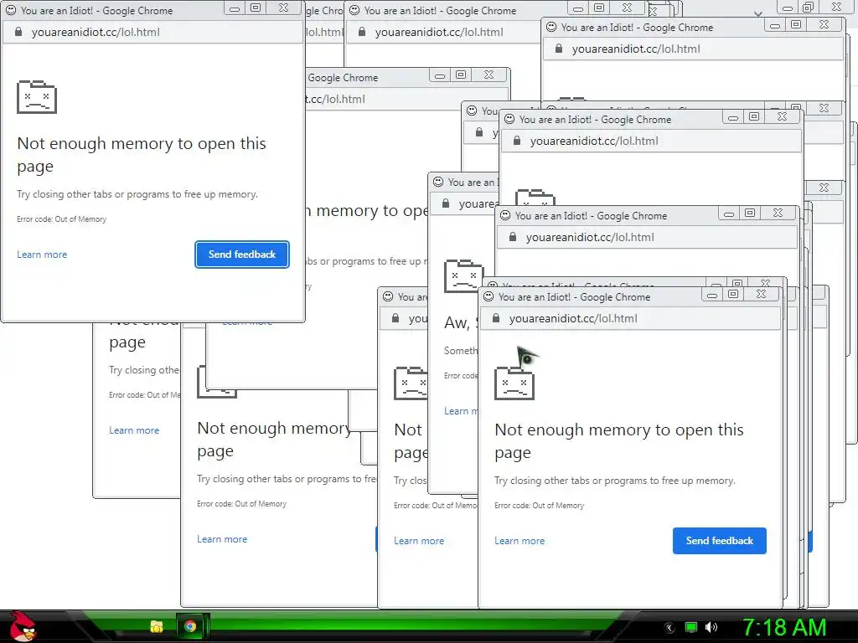Click the green monitor network icon in the tray
This screenshot has height=643, width=858.
click(691, 628)
